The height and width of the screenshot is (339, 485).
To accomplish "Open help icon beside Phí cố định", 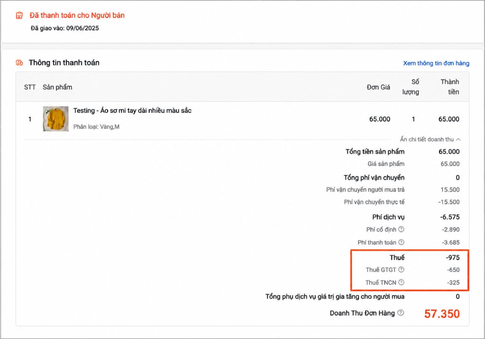I will [x=401, y=229].
